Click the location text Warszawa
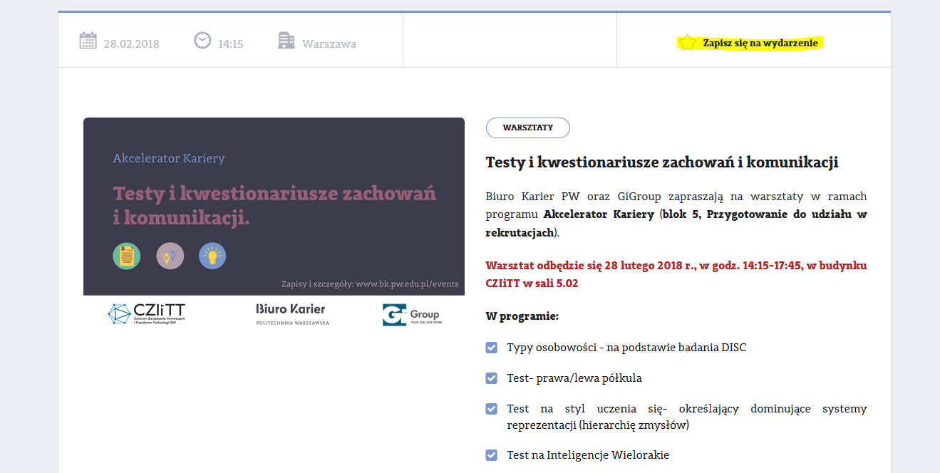Viewport: 940px width, 473px height. [x=329, y=44]
